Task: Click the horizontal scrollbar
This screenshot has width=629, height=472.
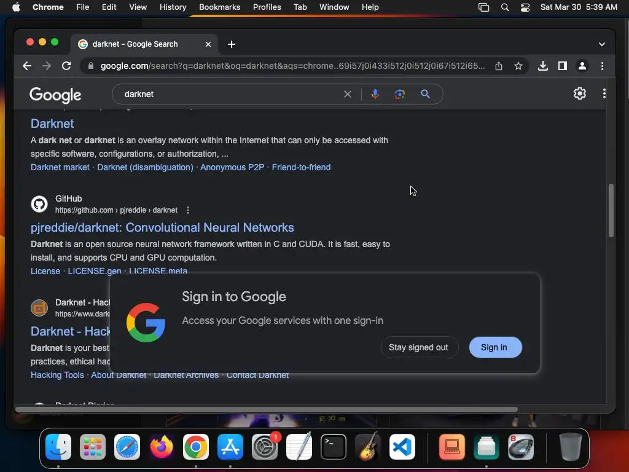Action: tap(267, 409)
